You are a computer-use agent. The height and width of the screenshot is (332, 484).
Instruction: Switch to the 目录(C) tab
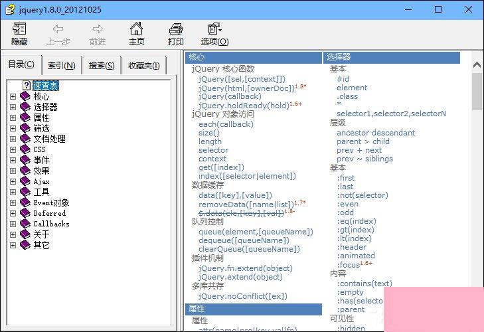(21, 64)
